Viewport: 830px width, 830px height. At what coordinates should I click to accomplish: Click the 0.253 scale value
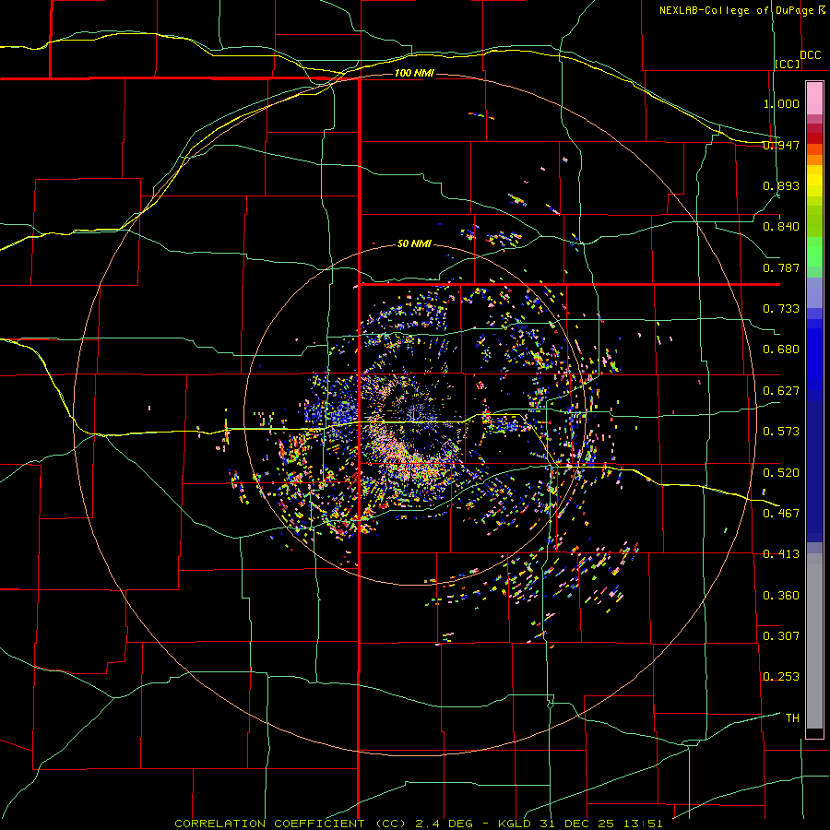click(781, 677)
